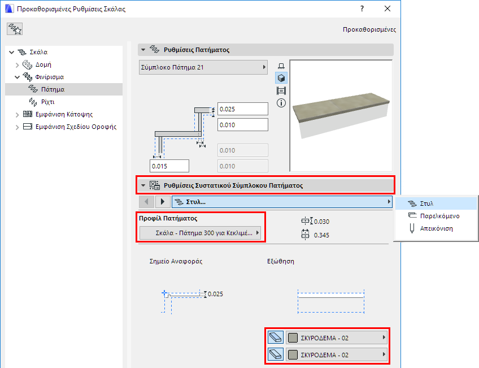Viewport: 479px width, 368px height.
Task: Click the Προκαθορισμένες label at top right
Action: pos(369,29)
